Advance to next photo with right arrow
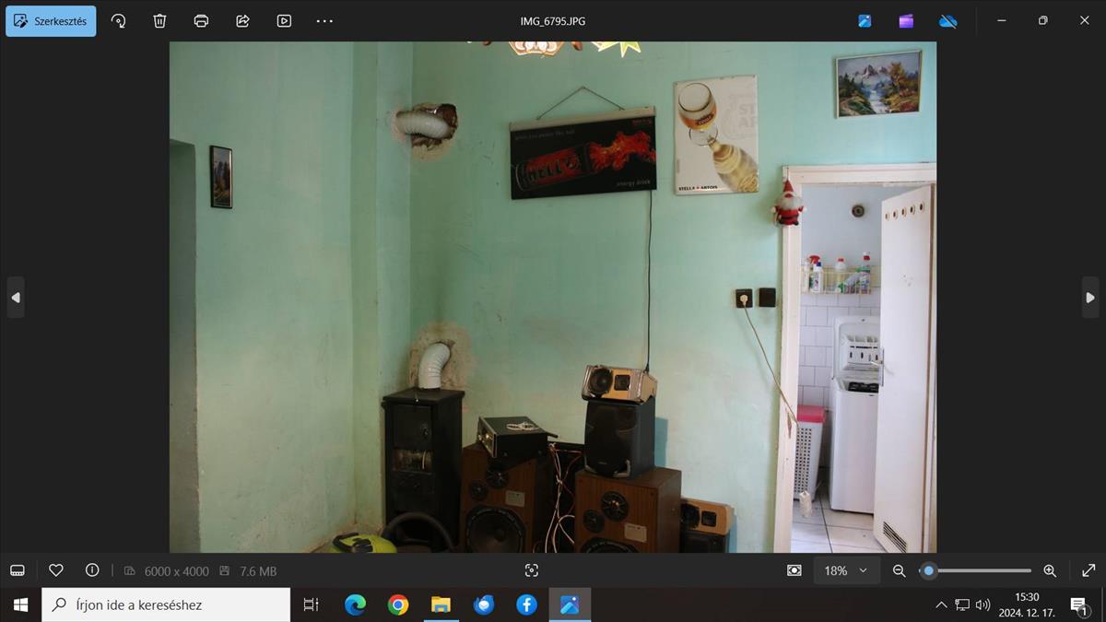 pyautogui.click(x=1090, y=298)
